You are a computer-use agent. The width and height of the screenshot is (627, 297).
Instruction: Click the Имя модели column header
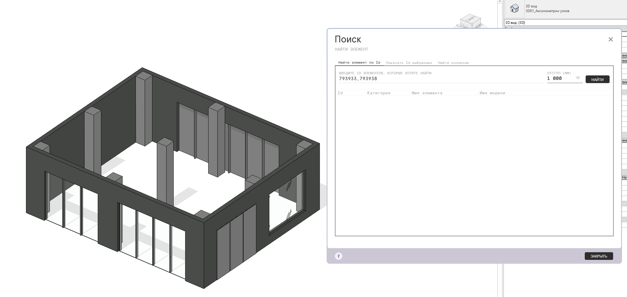[x=492, y=93]
